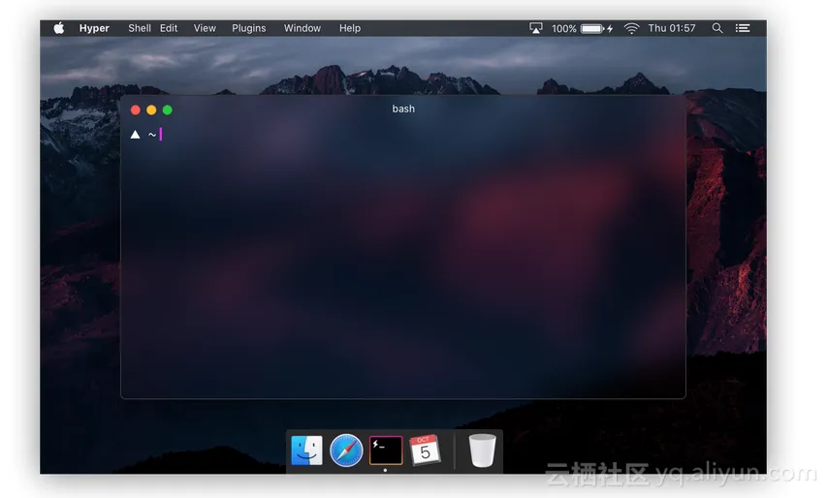Click the tilde directory in the prompt
This screenshot has width=828, height=498.
[152, 135]
